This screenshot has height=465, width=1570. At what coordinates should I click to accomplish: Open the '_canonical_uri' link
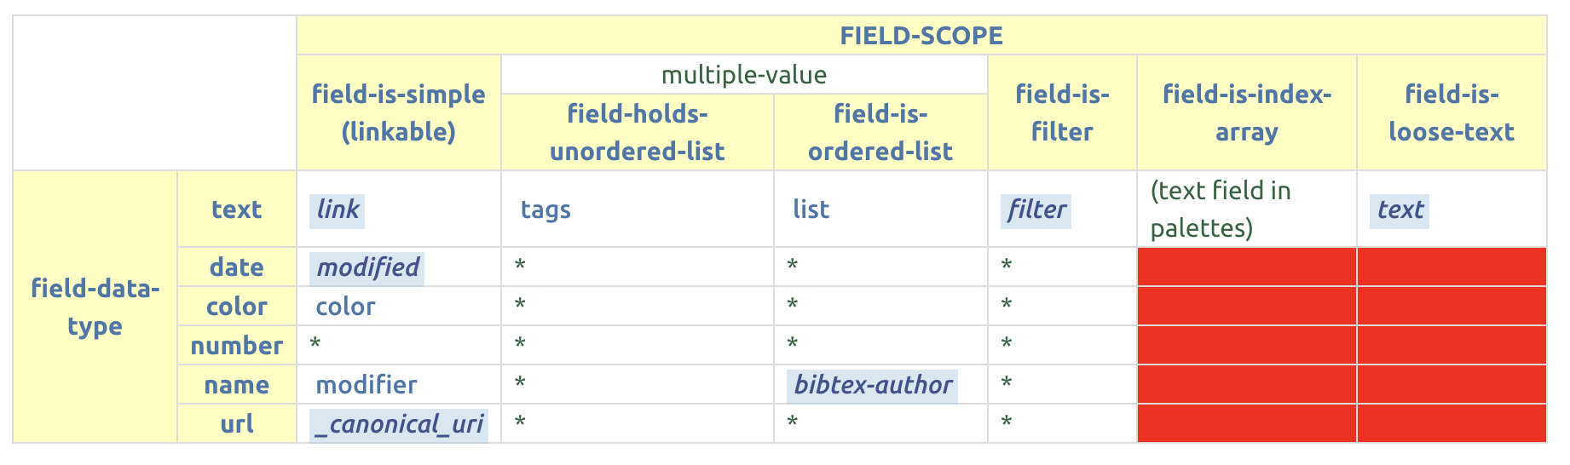point(398,424)
